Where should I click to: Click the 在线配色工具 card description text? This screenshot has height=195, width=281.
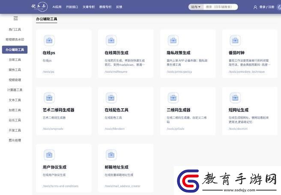pos(113,118)
